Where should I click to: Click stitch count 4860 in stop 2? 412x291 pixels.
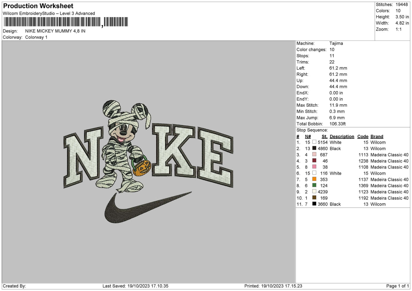click(x=323, y=148)
